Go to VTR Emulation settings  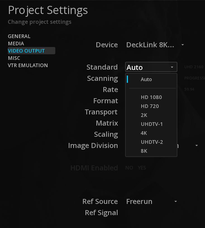(x=28, y=65)
